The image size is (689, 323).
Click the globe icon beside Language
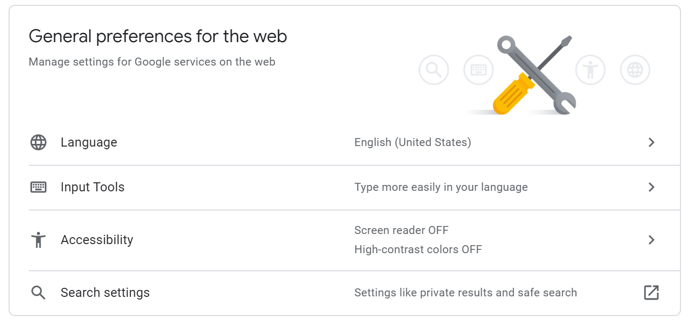pyautogui.click(x=38, y=142)
